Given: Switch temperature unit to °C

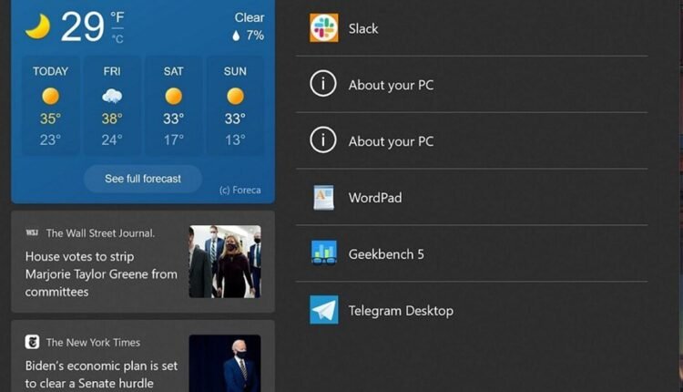Looking at the screenshot, I should (x=117, y=38).
